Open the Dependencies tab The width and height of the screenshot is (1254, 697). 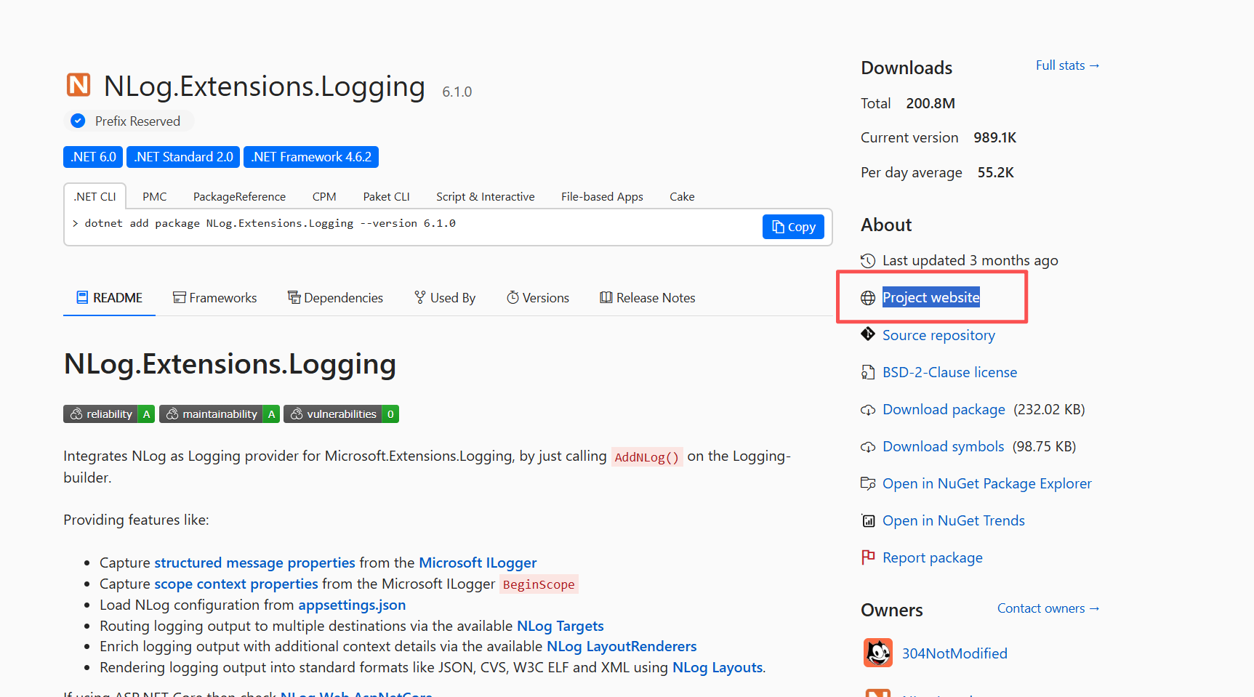[335, 298]
